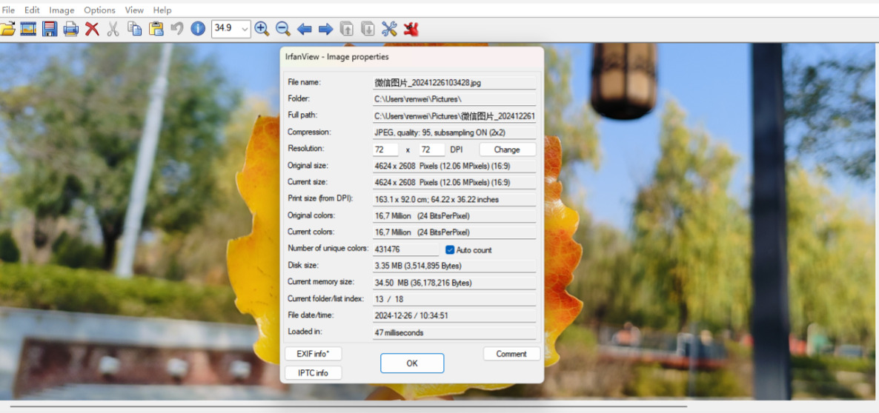
Task: Jump to previous page icon with up arrow
Action: 347,29
